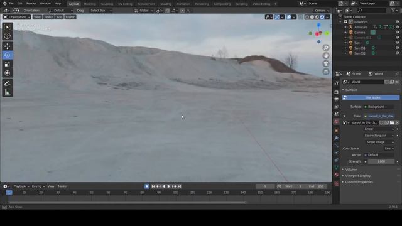This screenshot has width=402, height=226.
Task: Open outliner filter funnel icon
Action: (393, 10)
